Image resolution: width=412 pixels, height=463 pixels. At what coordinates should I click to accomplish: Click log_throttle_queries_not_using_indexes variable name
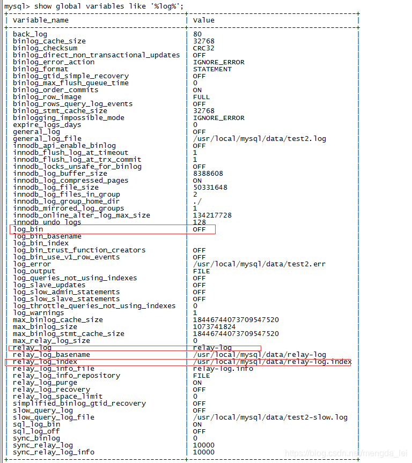click(94, 306)
